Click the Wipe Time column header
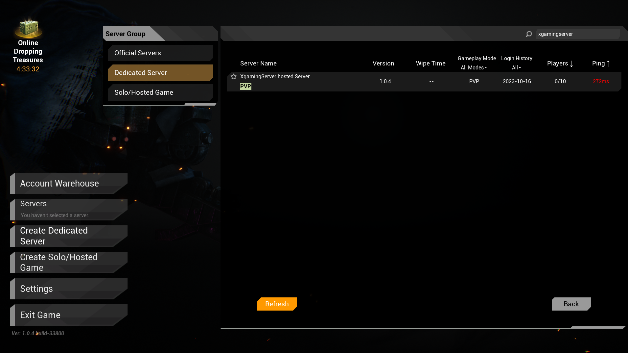The image size is (628, 353). coord(430,63)
